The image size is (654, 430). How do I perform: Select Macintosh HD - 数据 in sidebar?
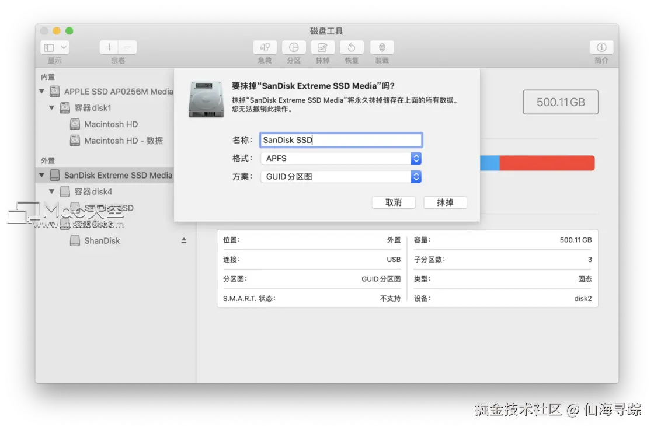[x=123, y=141]
